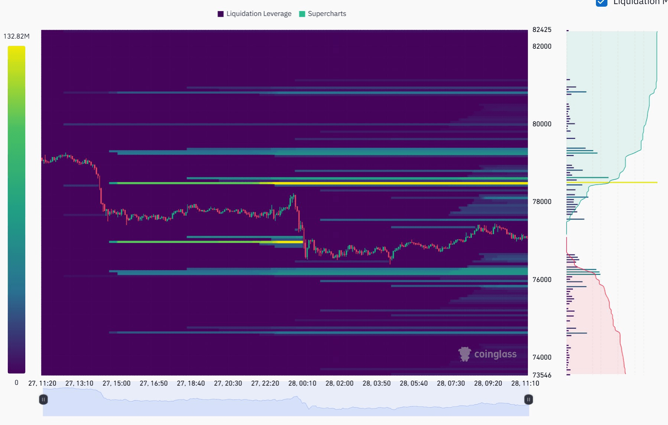Viewport: 668px width, 425px height.
Task: Click the 28, 00:10 timestamp on time axis
Action: point(303,383)
